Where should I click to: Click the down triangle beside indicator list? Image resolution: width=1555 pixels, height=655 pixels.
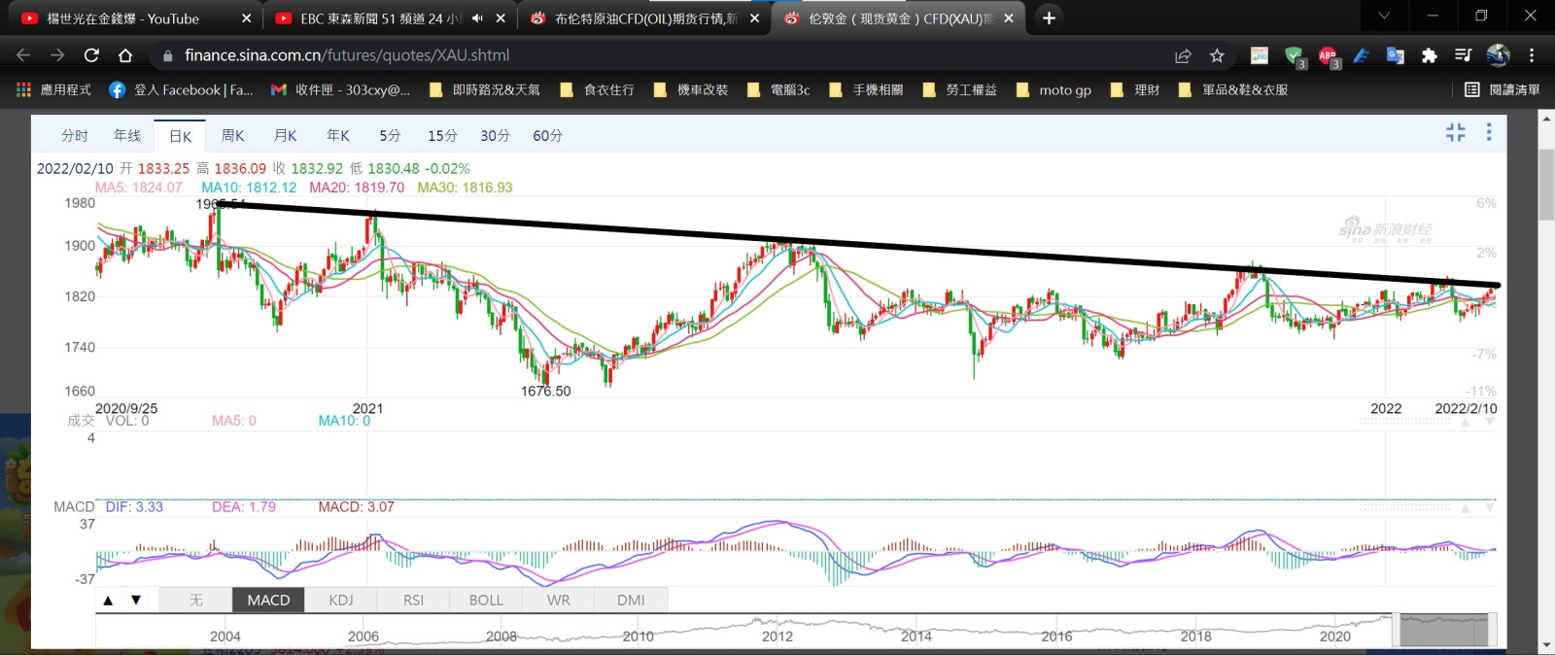point(136,601)
